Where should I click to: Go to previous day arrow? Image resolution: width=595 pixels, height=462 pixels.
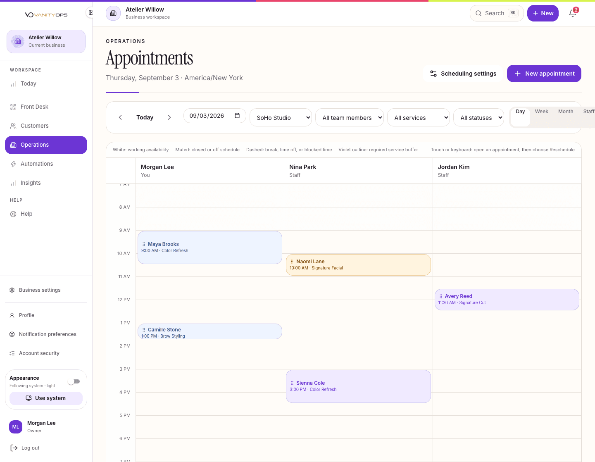pyautogui.click(x=120, y=117)
